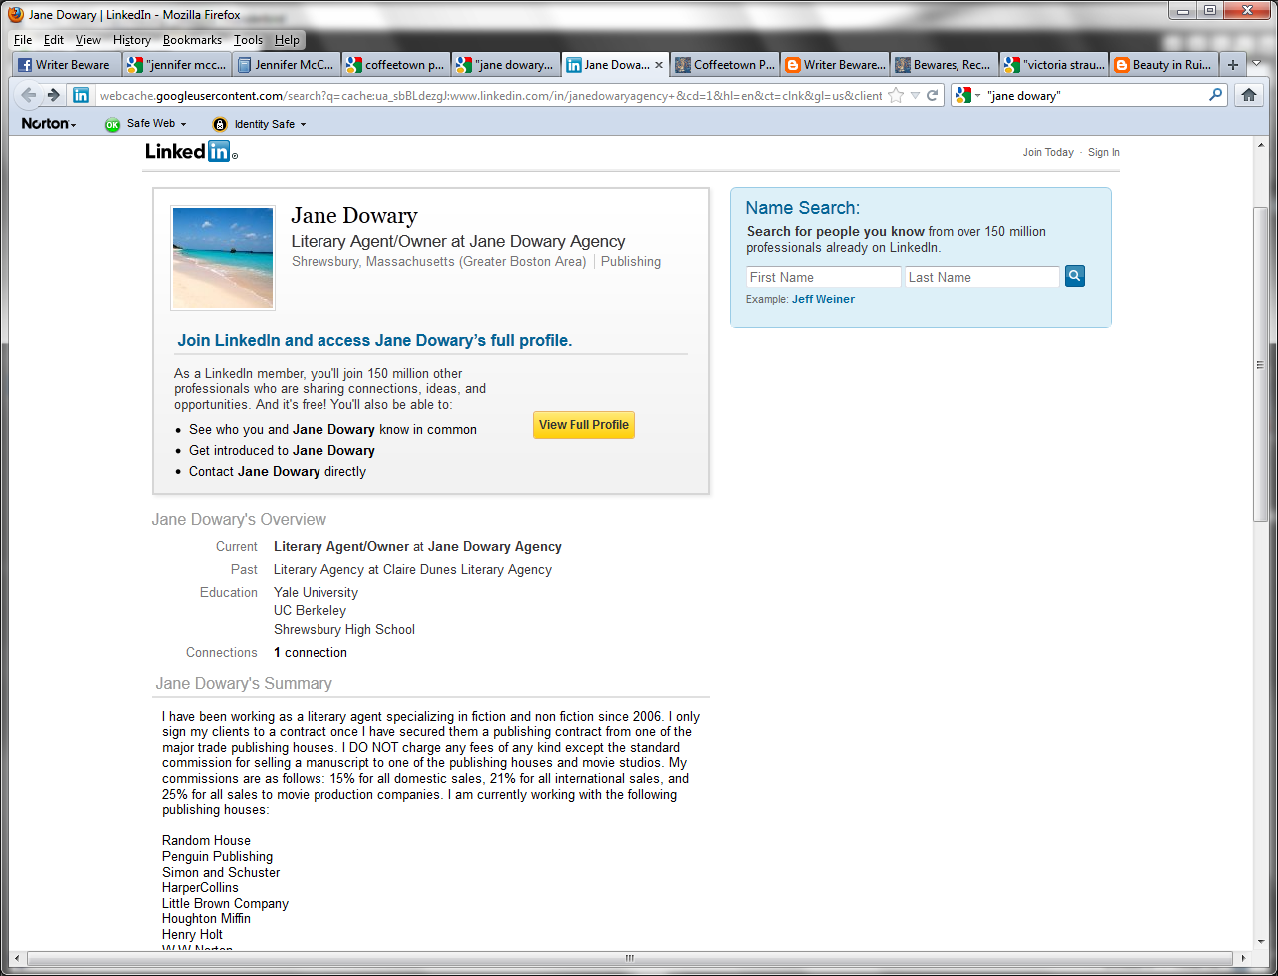Open the Bookmarks menu
The image size is (1278, 976).
coord(192,40)
